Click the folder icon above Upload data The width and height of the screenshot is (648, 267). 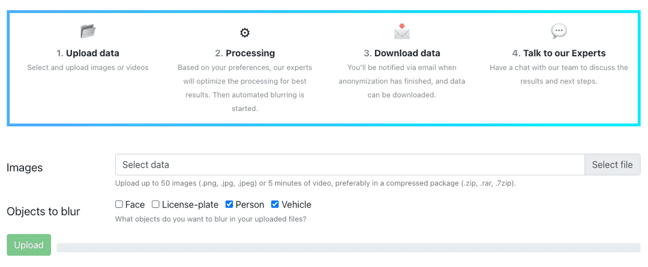[88, 31]
